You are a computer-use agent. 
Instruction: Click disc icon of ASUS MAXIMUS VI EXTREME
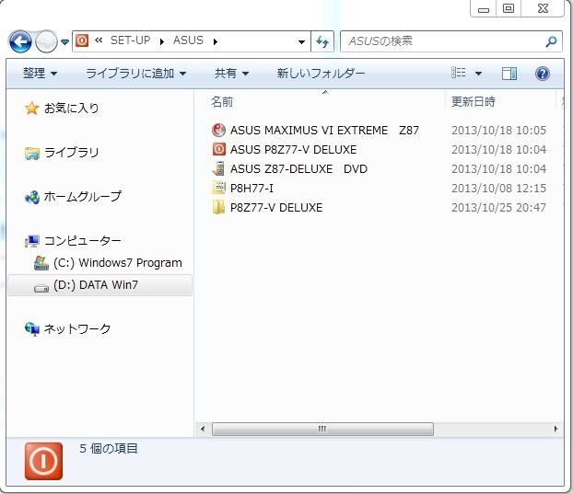click(218, 131)
